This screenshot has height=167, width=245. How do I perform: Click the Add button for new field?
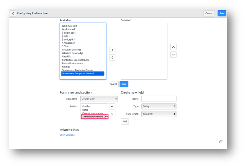[x=125, y=121]
